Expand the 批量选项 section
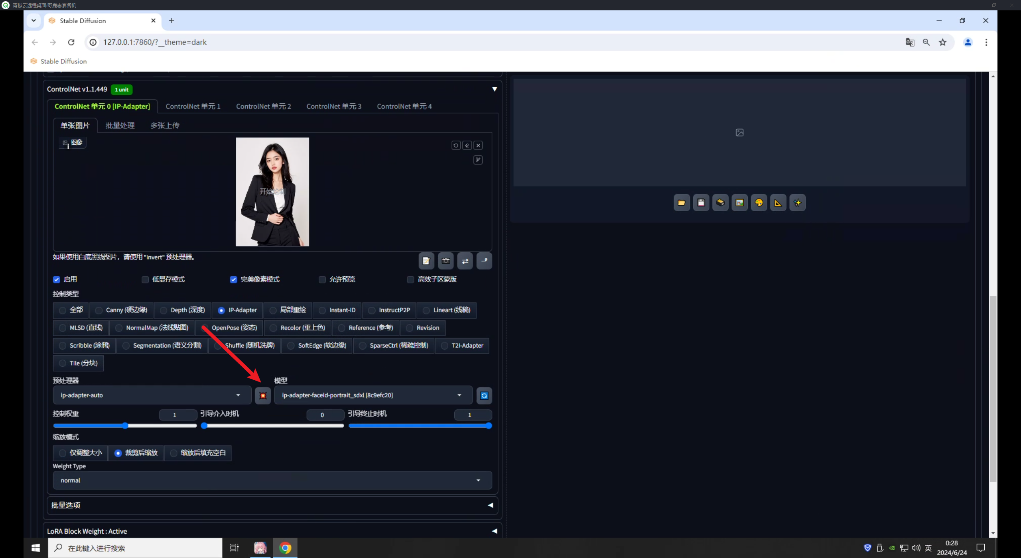 (272, 505)
